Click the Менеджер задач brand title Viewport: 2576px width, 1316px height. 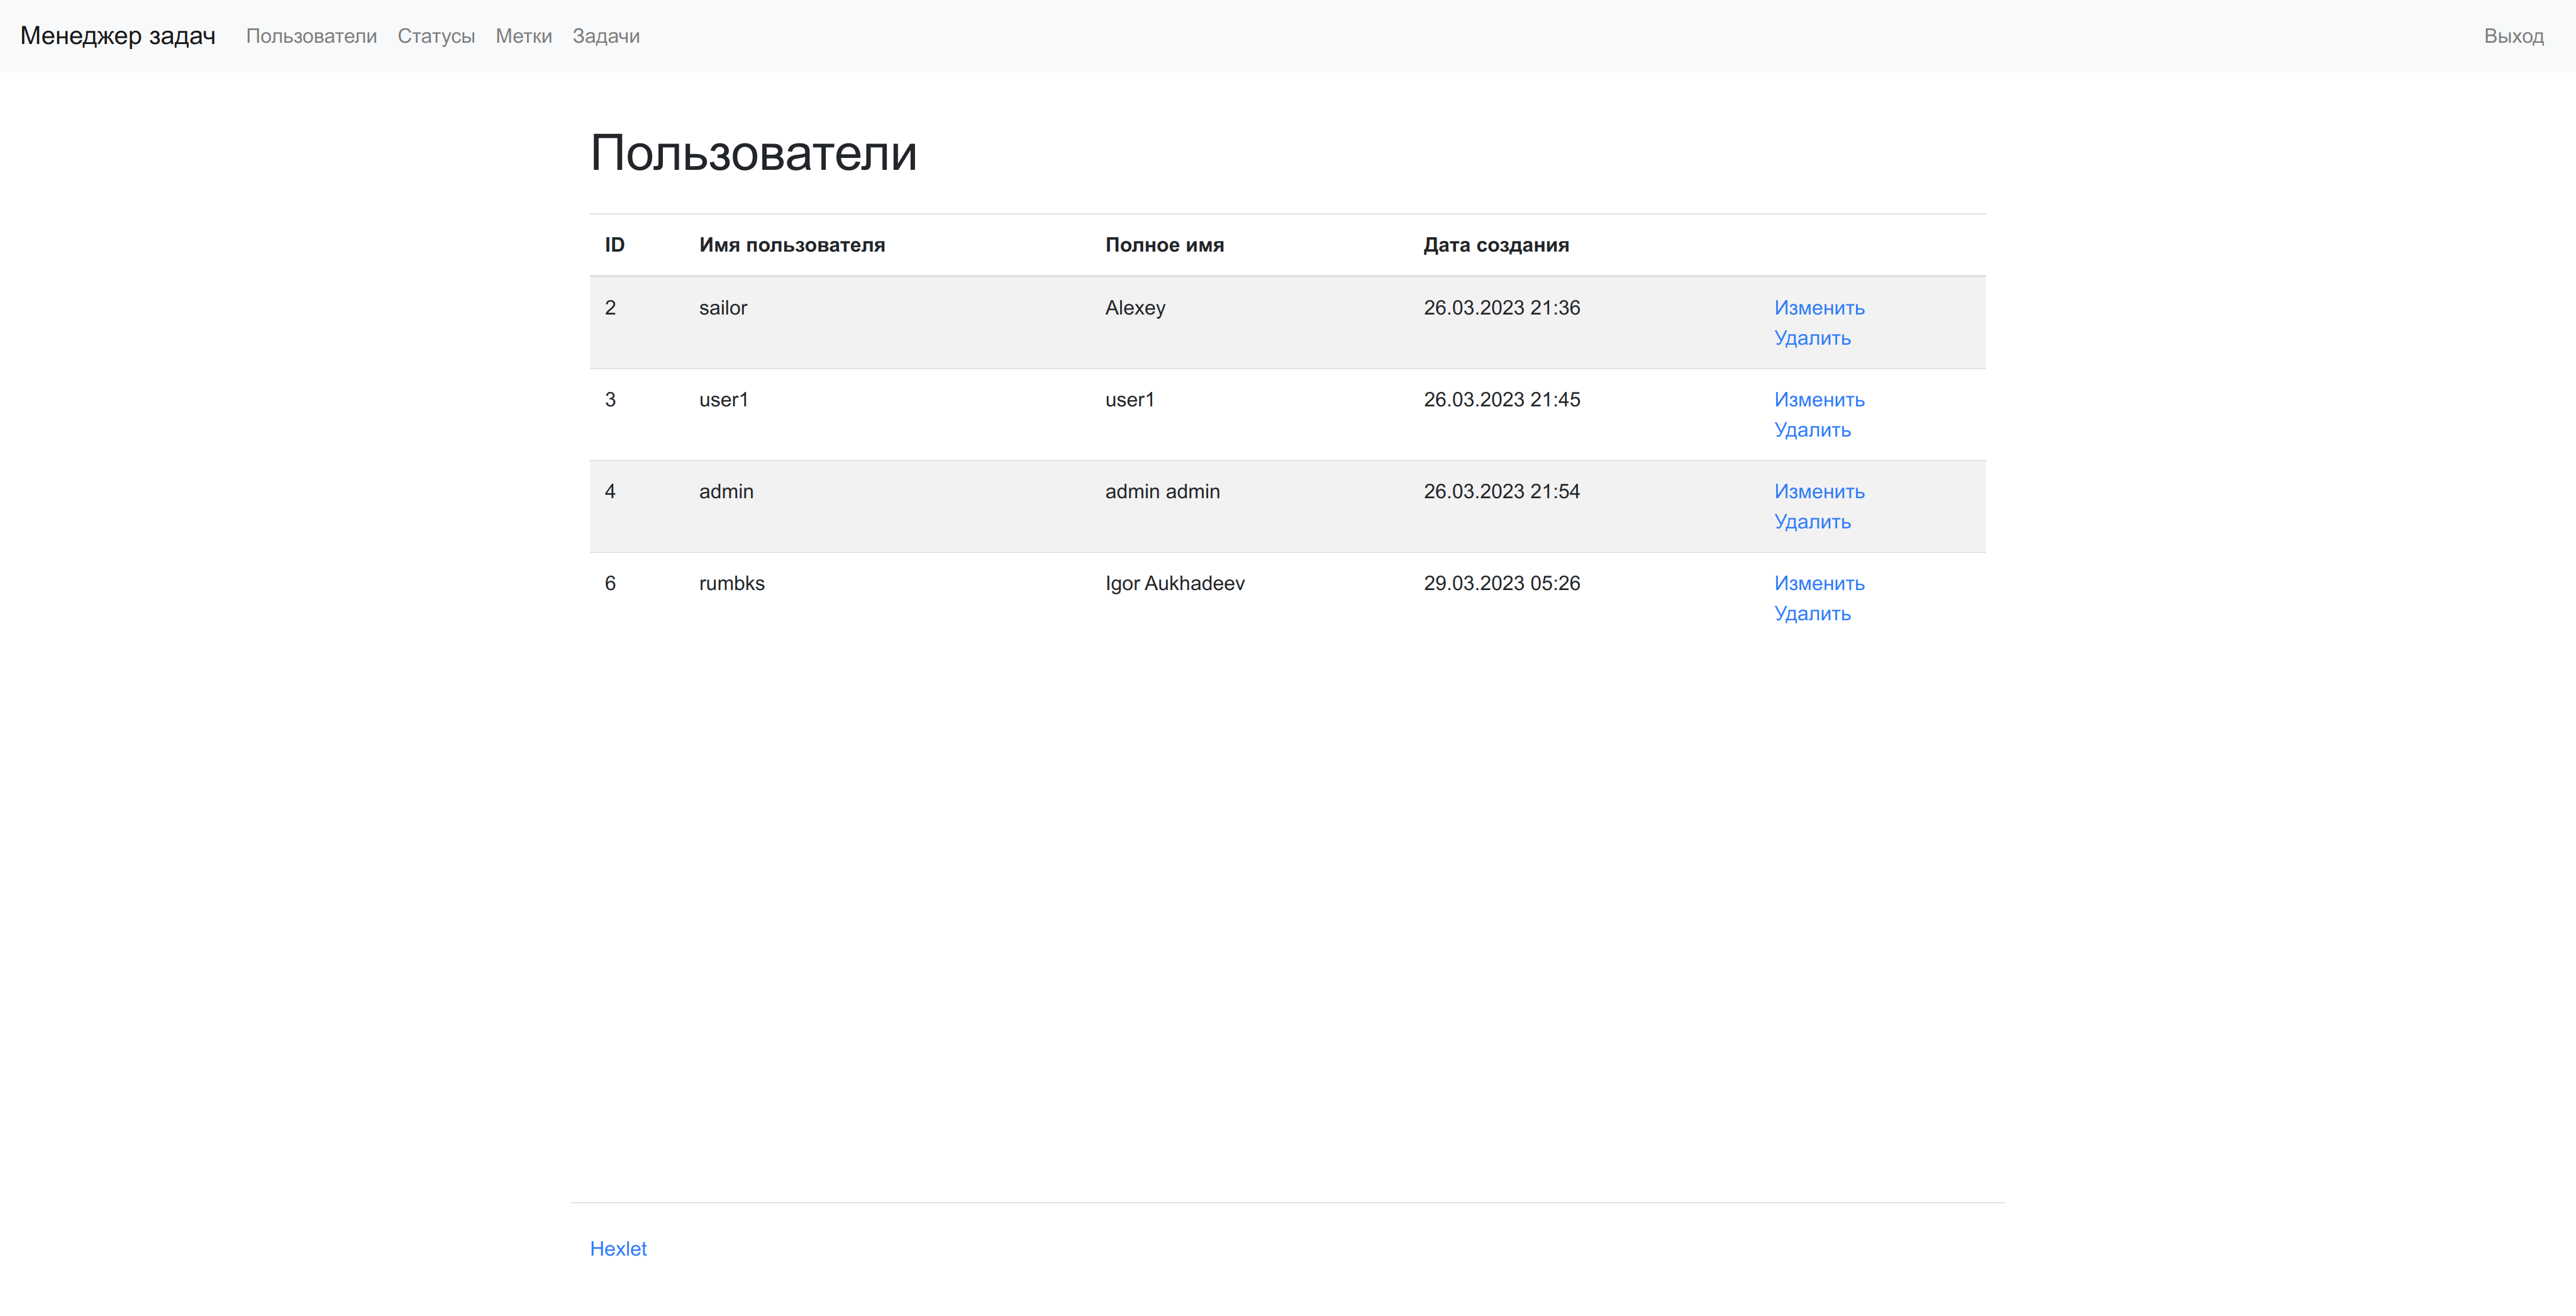[x=118, y=36]
